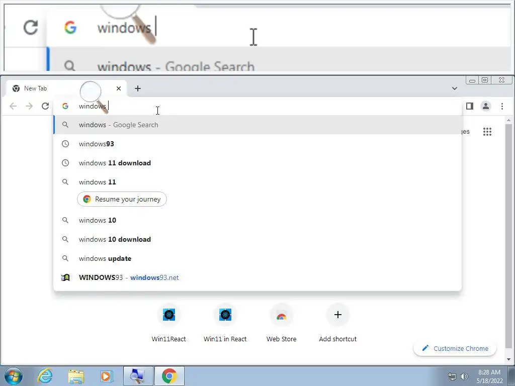Screen dimensions: 515x386
Task: Open the Web Store shortcut
Action: (282, 323)
